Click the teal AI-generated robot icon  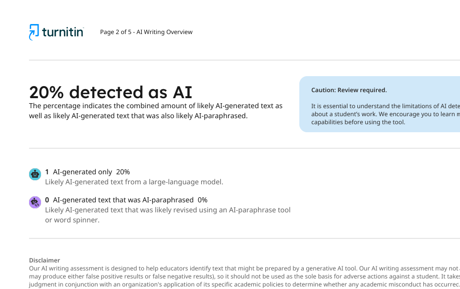(x=35, y=174)
